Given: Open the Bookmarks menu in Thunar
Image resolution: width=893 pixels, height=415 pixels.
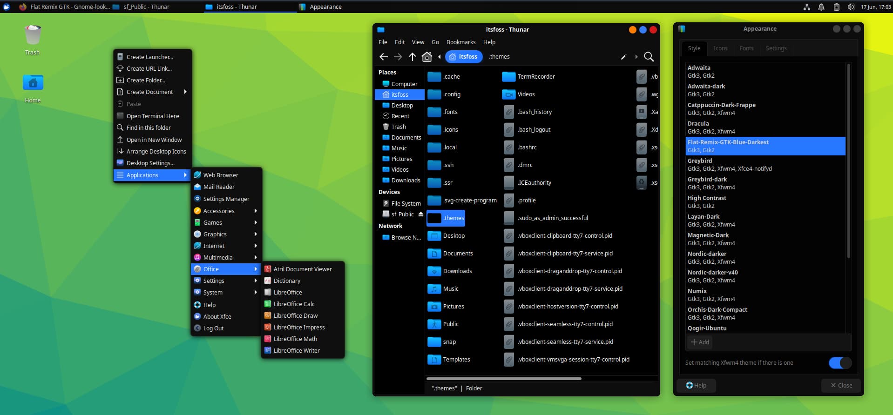Looking at the screenshot, I should [x=461, y=42].
